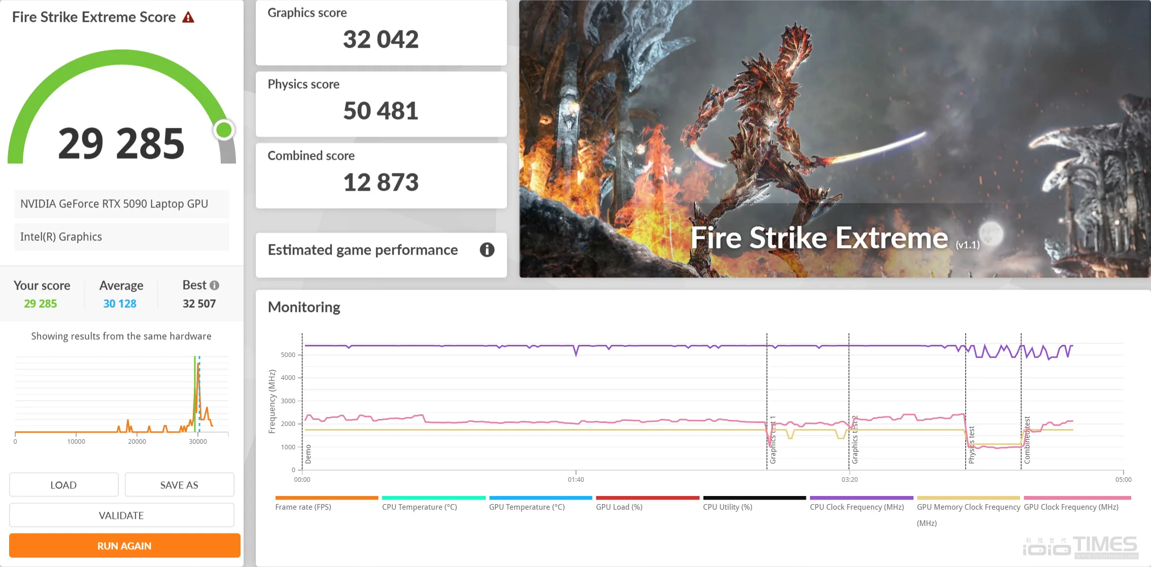Screen dimensions: 1151x567
Task: Click the Graphics test 2 chart marker
Action: (x=855, y=440)
